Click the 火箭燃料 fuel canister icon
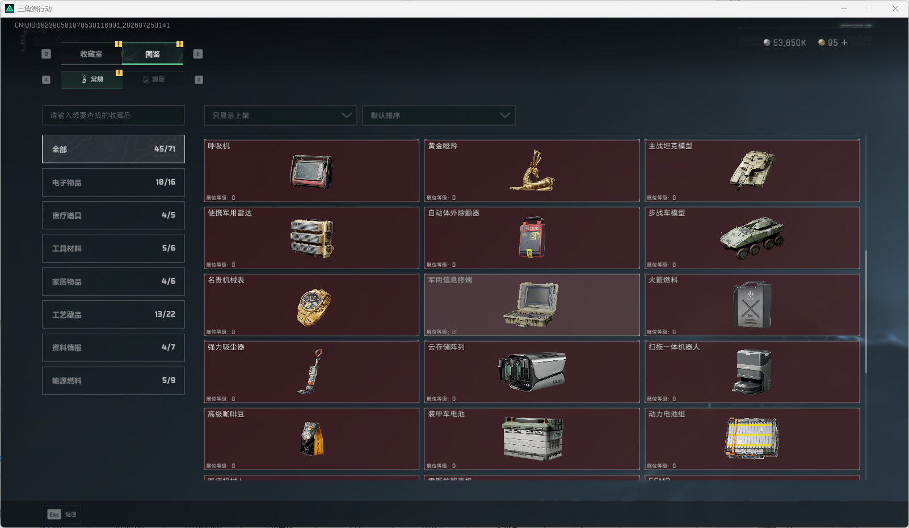This screenshot has width=909, height=528. pos(752,305)
